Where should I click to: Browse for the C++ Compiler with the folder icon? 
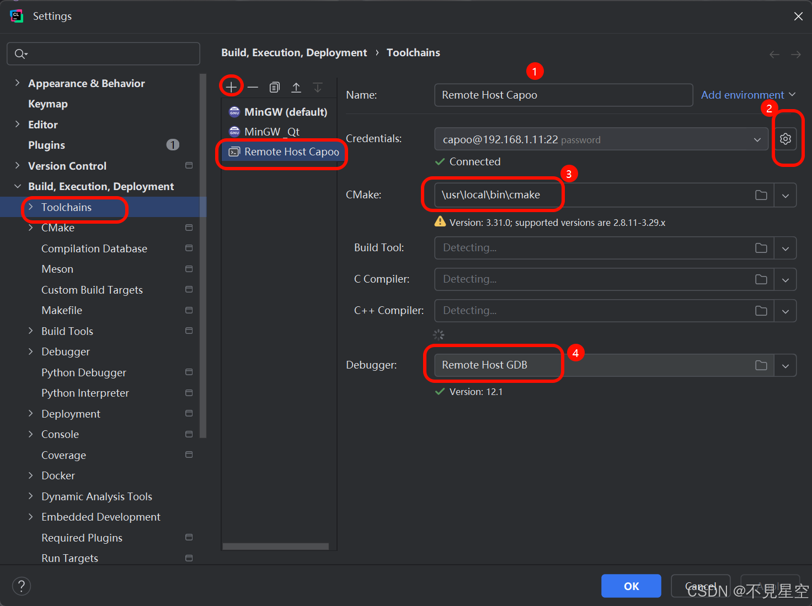(761, 311)
